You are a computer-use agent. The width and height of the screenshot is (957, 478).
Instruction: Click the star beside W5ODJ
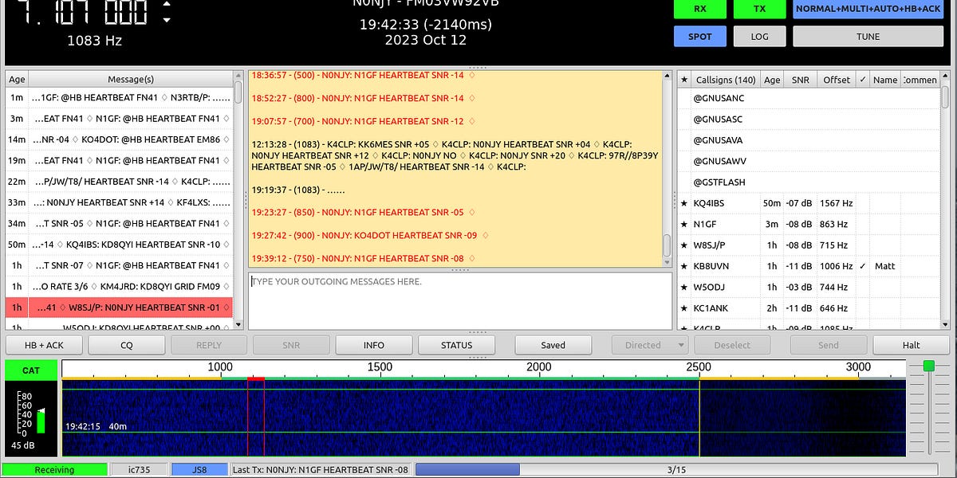pyautogui.click(x=683, y=287)
